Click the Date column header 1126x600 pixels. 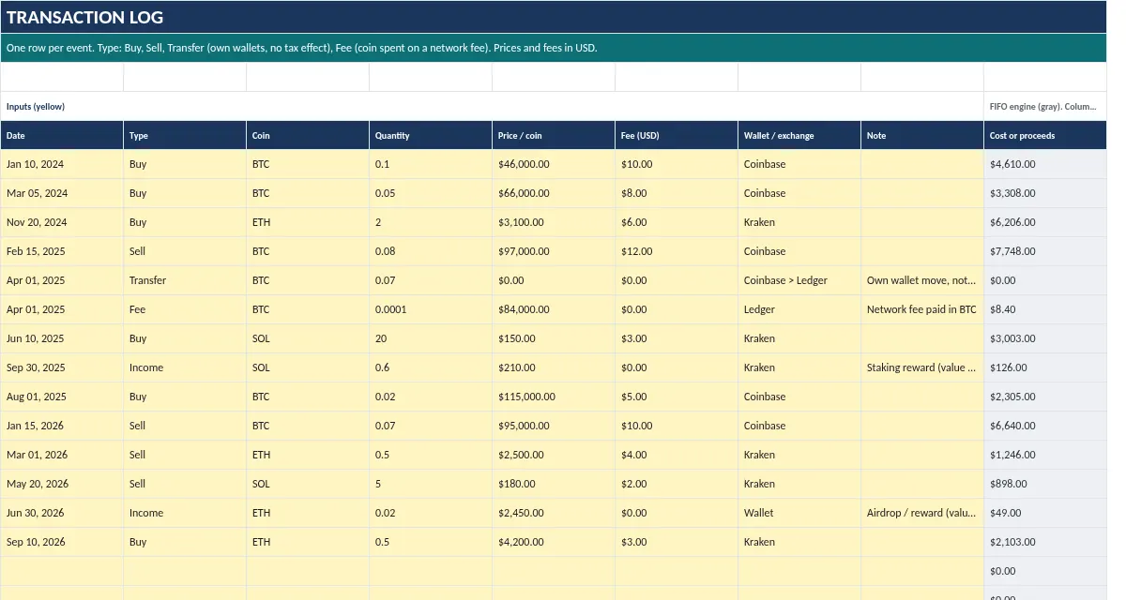(x=62, y=135)
